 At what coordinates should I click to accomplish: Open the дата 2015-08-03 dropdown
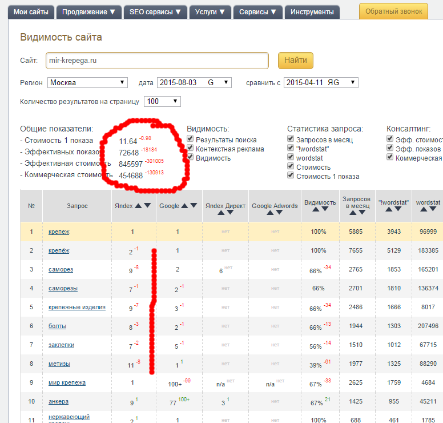pyautogui.click(x=194, y=83)
